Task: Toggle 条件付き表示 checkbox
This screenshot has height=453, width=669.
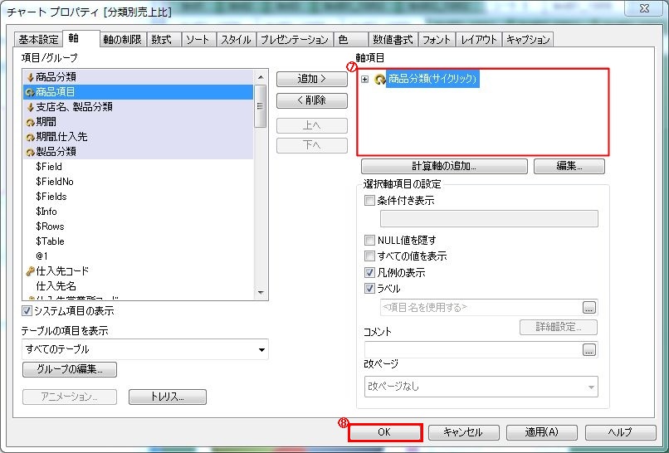Action: (x=369, y=201)
